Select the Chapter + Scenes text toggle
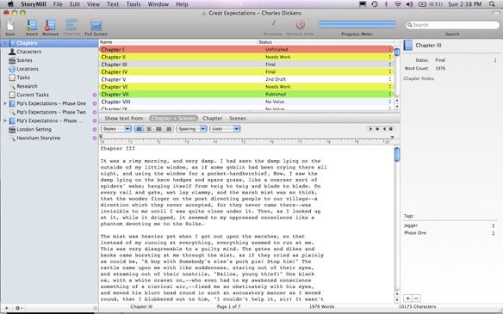This screenshot has width=503, height=314. coord(173,118)
